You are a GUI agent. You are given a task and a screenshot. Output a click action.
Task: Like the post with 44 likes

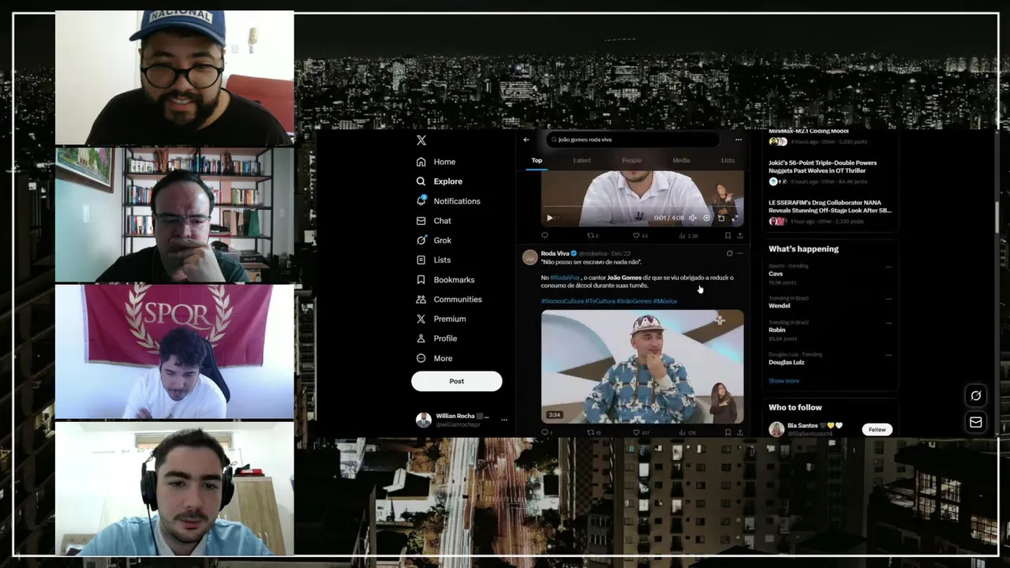(640, 235)
